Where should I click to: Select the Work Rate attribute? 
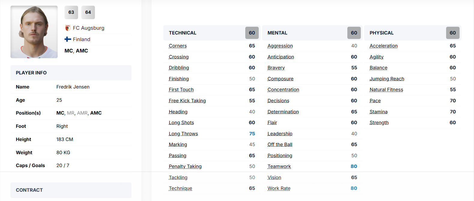[279, 188]
